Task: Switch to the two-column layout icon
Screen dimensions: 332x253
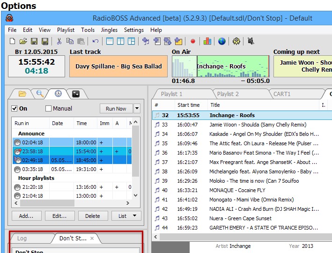Action: pos(120,41)
